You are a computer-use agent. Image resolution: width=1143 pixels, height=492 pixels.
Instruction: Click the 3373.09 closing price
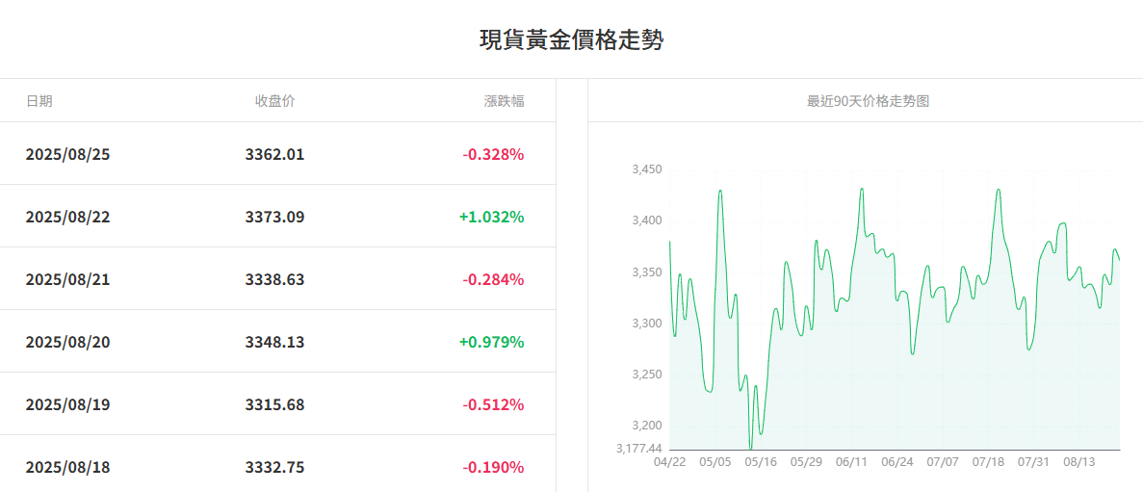pyautogui.click(x=274, y=217)
